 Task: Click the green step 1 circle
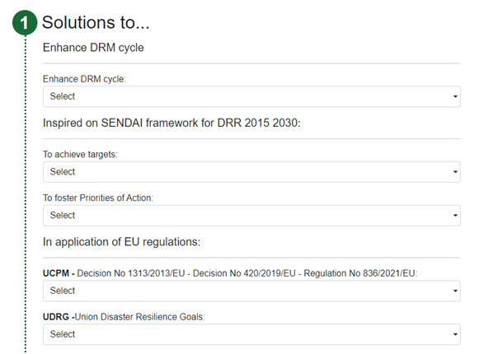25,23
